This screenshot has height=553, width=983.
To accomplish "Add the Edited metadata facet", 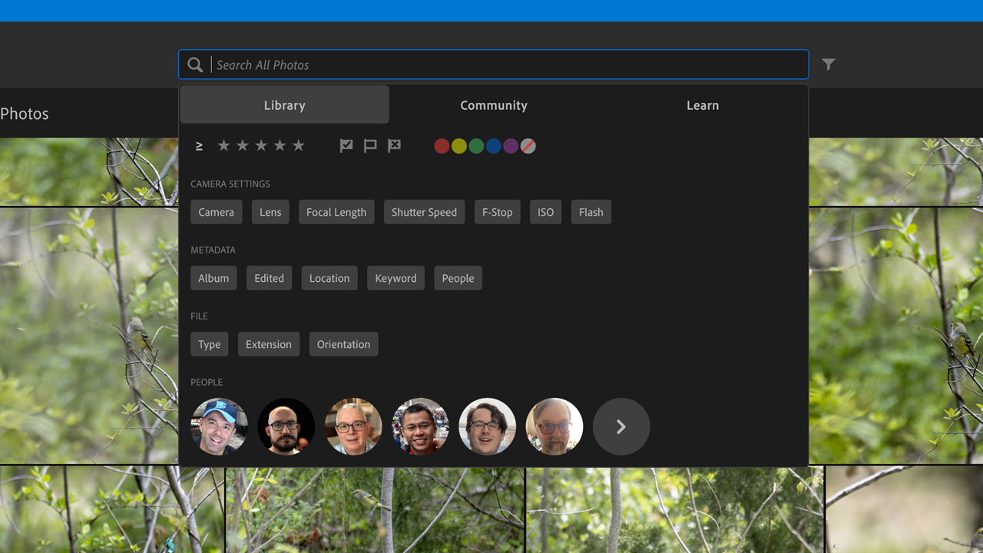I will click(x=270, y=278).
